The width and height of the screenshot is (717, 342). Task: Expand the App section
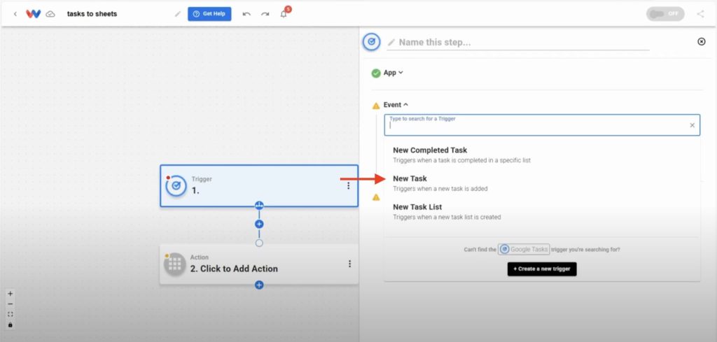coord(394,73)
